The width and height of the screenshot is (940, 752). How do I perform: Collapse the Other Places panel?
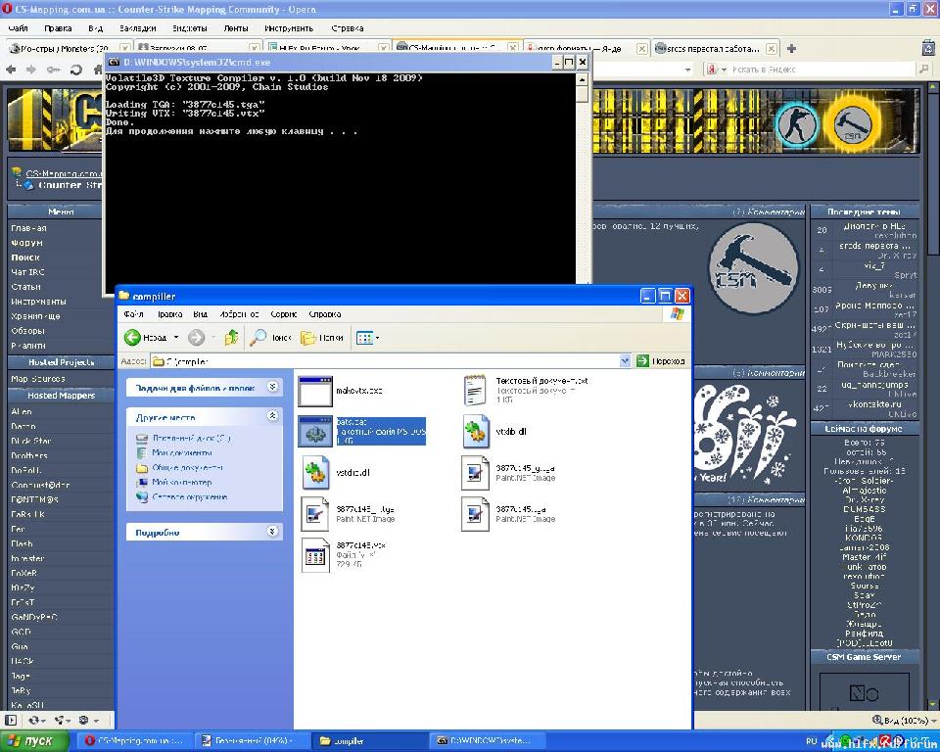pyautogui.click(x=272, y=417)
